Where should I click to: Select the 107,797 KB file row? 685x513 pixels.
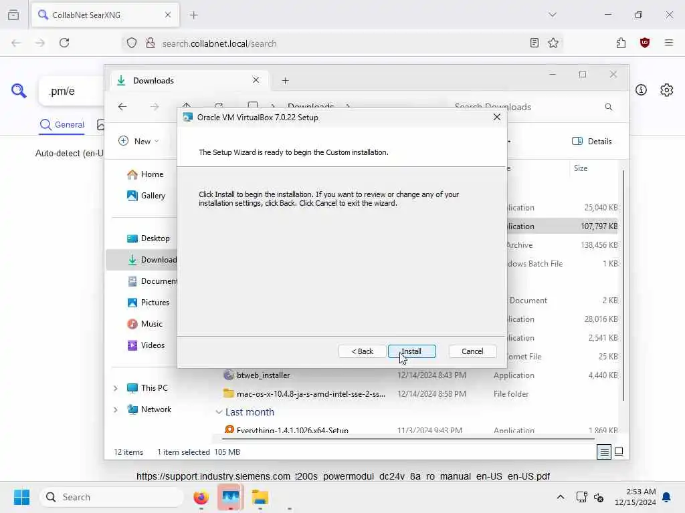click(x=562, y=226)
